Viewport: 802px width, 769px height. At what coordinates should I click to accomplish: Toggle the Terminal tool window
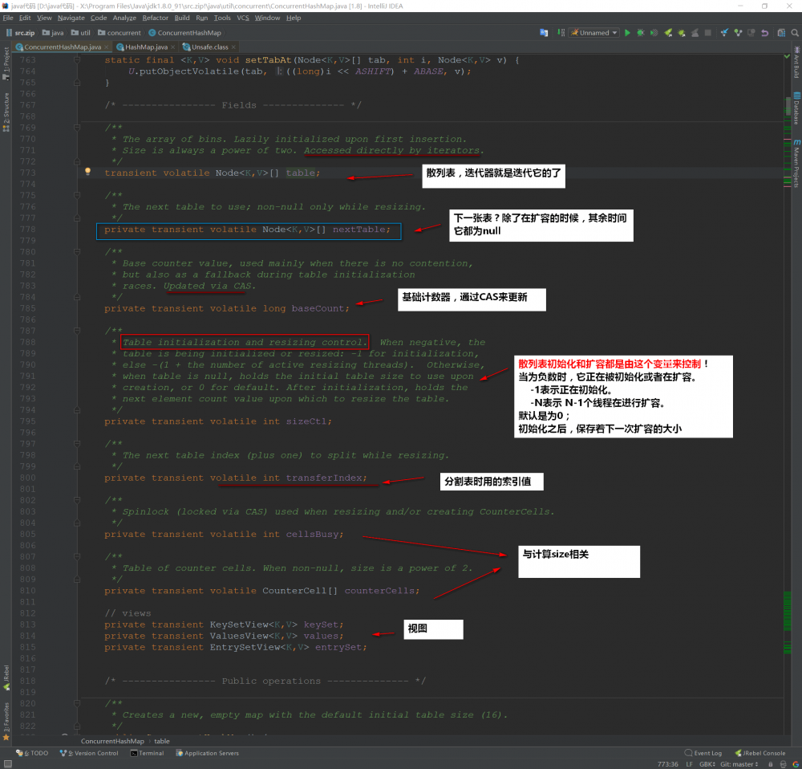pos(149,753)
